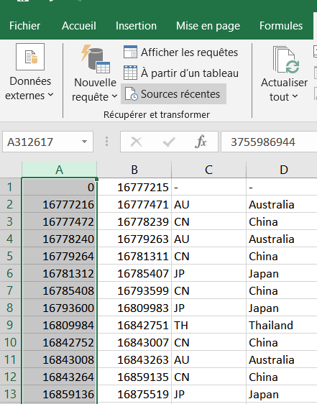317x404 pixels.
Task: Click cell containing 16779263
Action: click(134, 239)
